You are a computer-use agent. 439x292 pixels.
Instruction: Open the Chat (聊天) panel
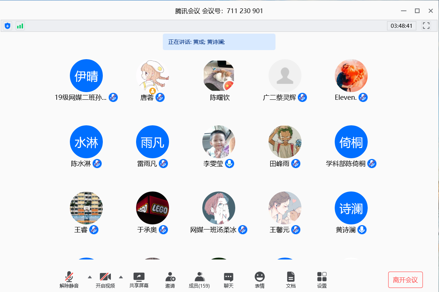[x=229, y=280]
